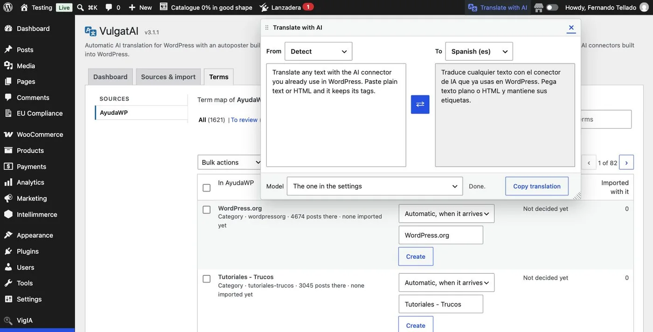Open Intellimmerce in the sidebar
Screen dimensions: 653x332
[37, 214]
